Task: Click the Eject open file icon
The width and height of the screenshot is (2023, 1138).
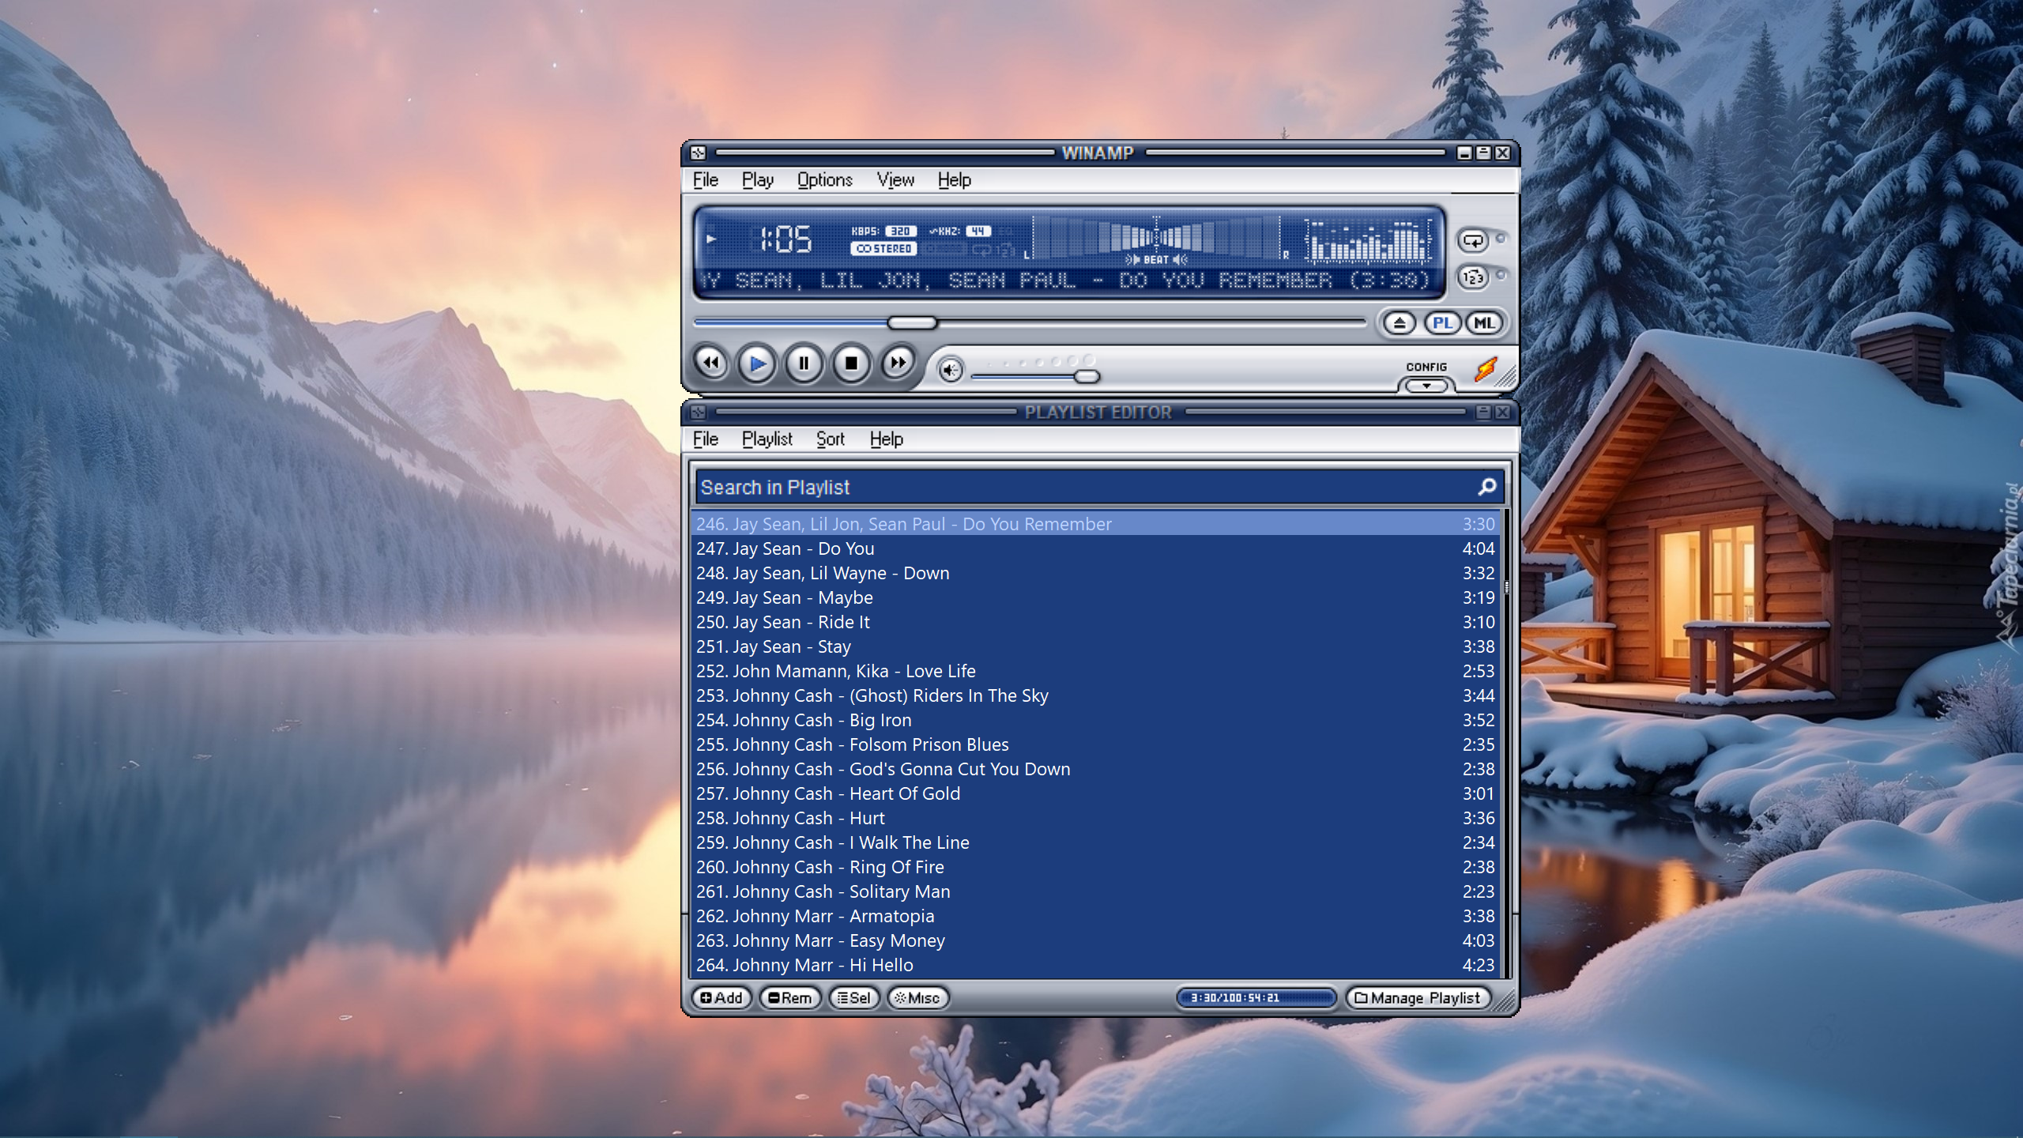Action: tap(1400, 323)
